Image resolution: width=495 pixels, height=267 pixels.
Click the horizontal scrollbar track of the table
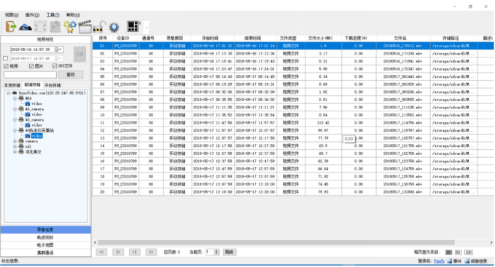point(276,242)
